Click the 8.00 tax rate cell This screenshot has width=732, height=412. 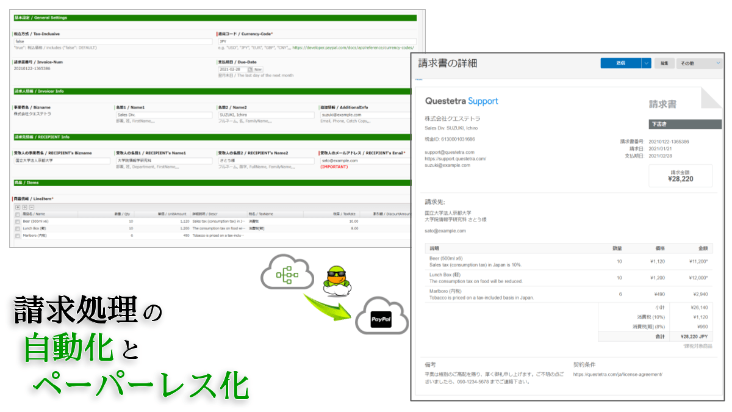[x=355, y=228]
